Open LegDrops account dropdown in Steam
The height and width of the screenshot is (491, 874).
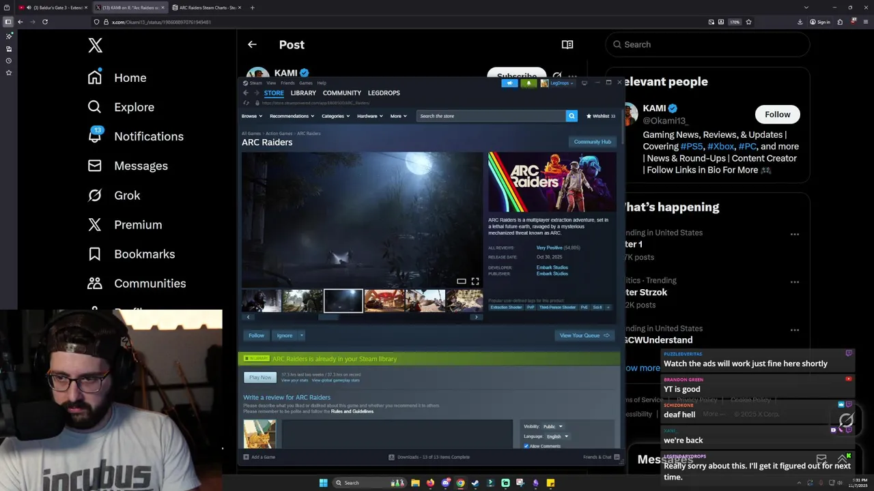pyautogui.click(x=558, y=83)
